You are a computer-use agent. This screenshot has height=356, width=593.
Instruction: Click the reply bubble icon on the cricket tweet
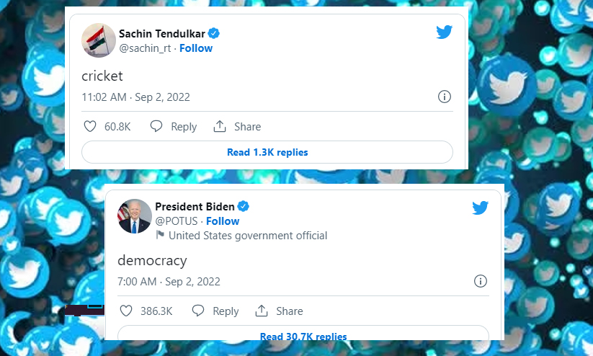click(x=156, y=127)
